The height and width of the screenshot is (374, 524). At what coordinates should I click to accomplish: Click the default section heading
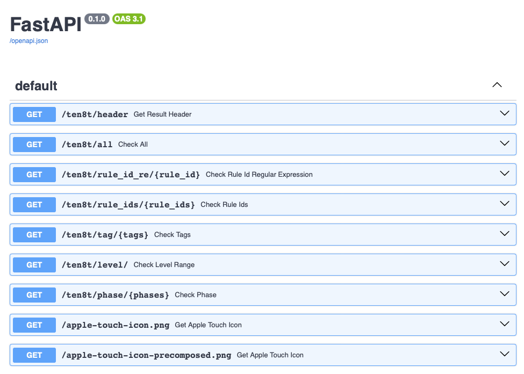point(36,86)
